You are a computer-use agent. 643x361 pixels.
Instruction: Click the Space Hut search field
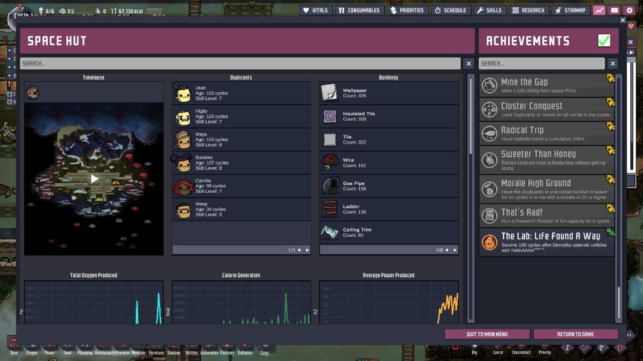240,63
